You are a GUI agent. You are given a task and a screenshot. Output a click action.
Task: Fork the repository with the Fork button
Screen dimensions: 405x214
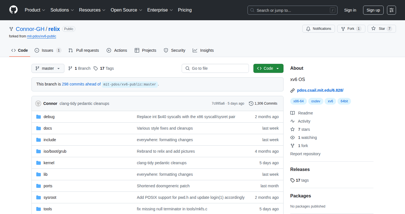(x=351, y=29)
